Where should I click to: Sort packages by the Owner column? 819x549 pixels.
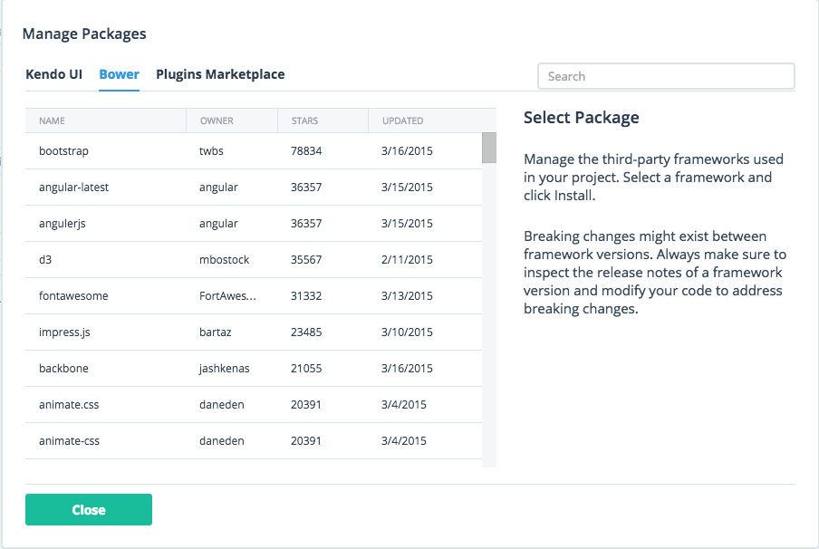tap(217, 120)
